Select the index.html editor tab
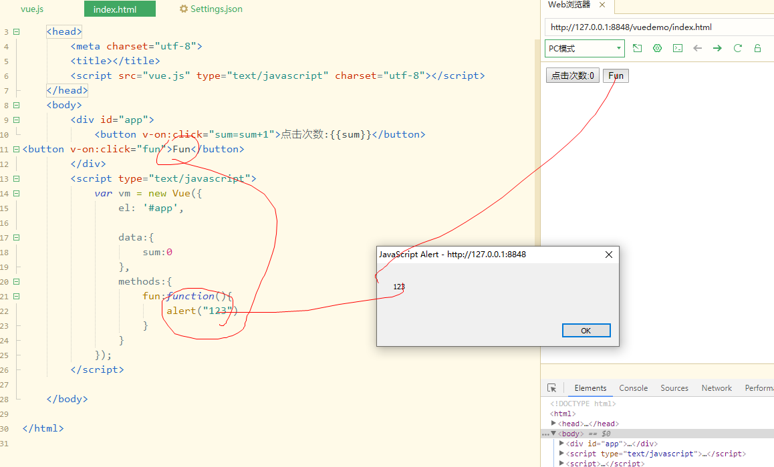Screen dimensions: 774x467 point(120,9)
